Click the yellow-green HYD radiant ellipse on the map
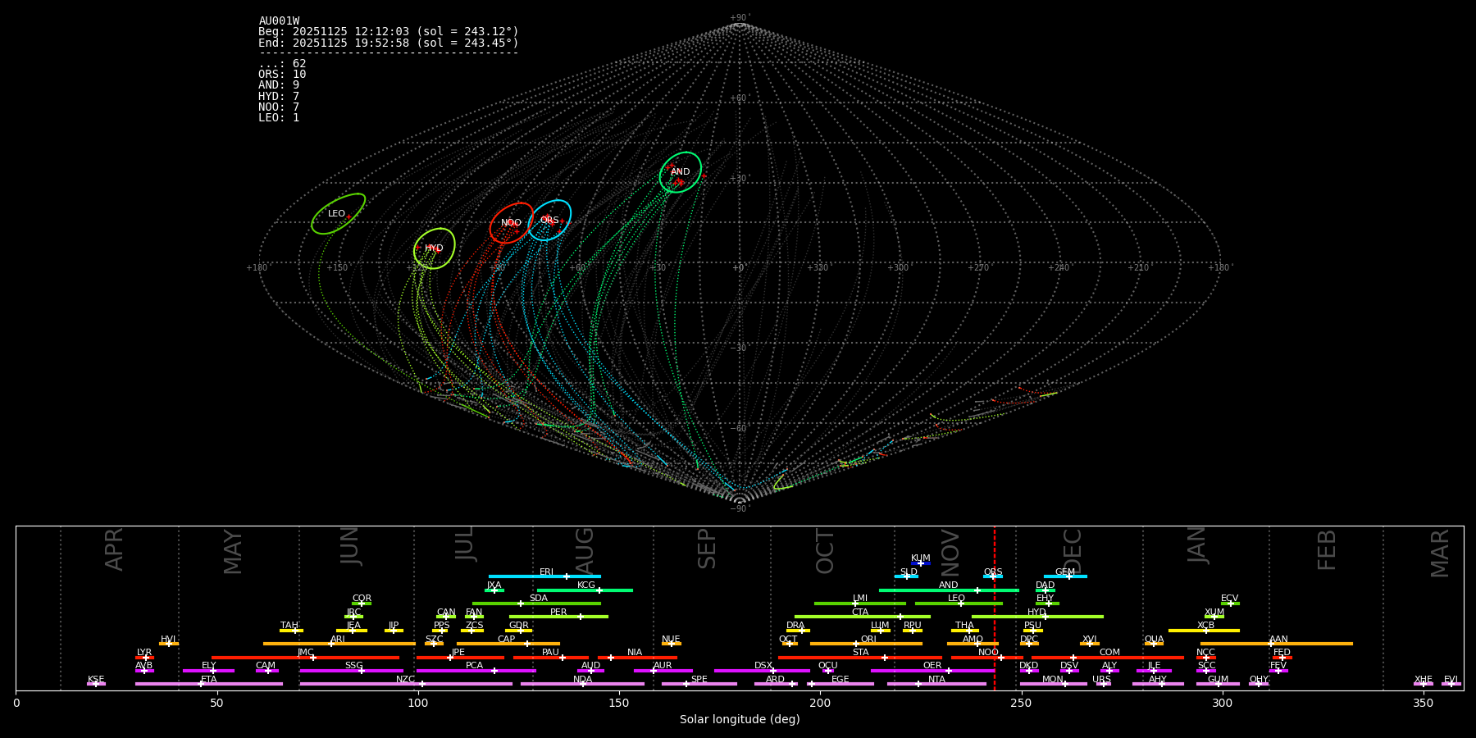The height and width of the screenshot is (738, 1476). pyautogui.click(x=434, y=248)
